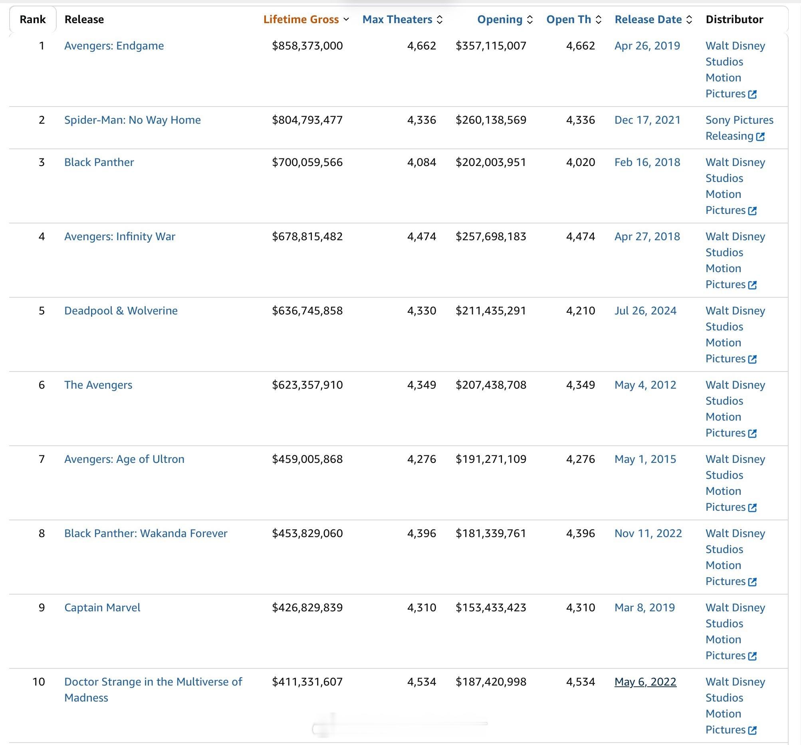This screenshot has height=745, width=801.
Task: Open Doctor Strange in the Multiverse of Madness
Action: (153, 690)
